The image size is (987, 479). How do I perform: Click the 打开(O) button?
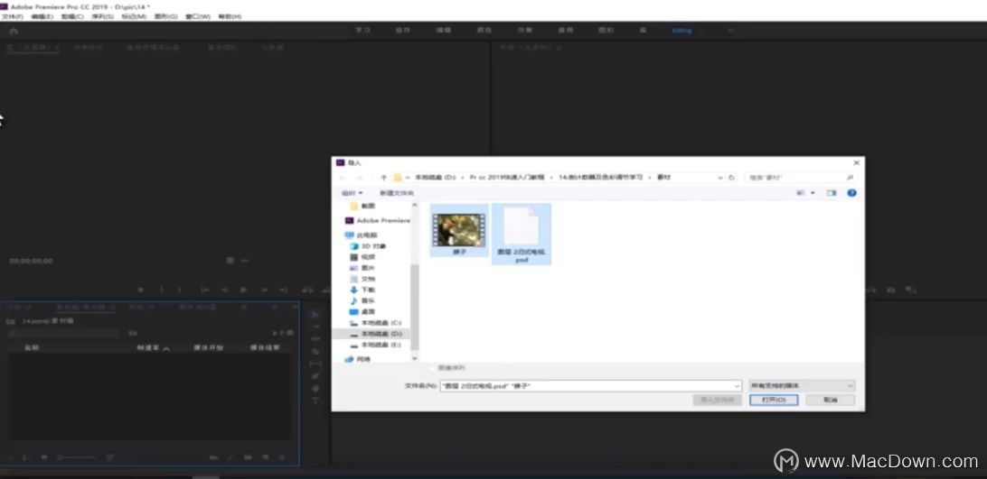[774, 400]
